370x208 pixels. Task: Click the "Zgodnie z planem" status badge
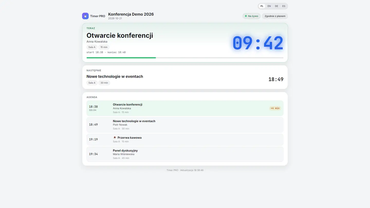point(275,16)
